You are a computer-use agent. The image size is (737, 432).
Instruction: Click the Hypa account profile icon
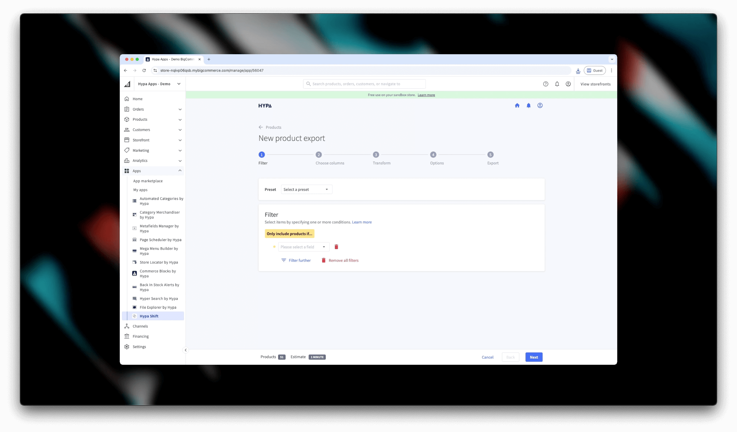tap(540, 106)
